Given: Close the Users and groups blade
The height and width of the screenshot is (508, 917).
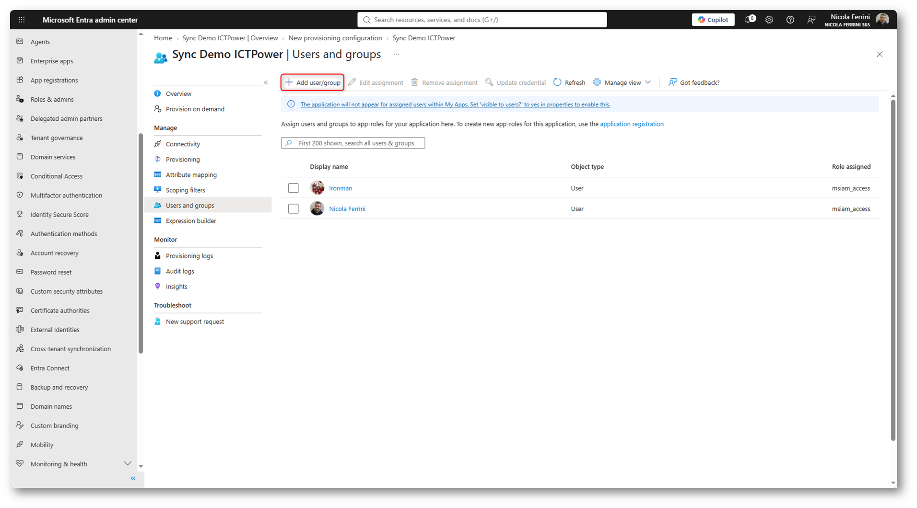Looking at the screenshot, I should [x=880, y=54].
